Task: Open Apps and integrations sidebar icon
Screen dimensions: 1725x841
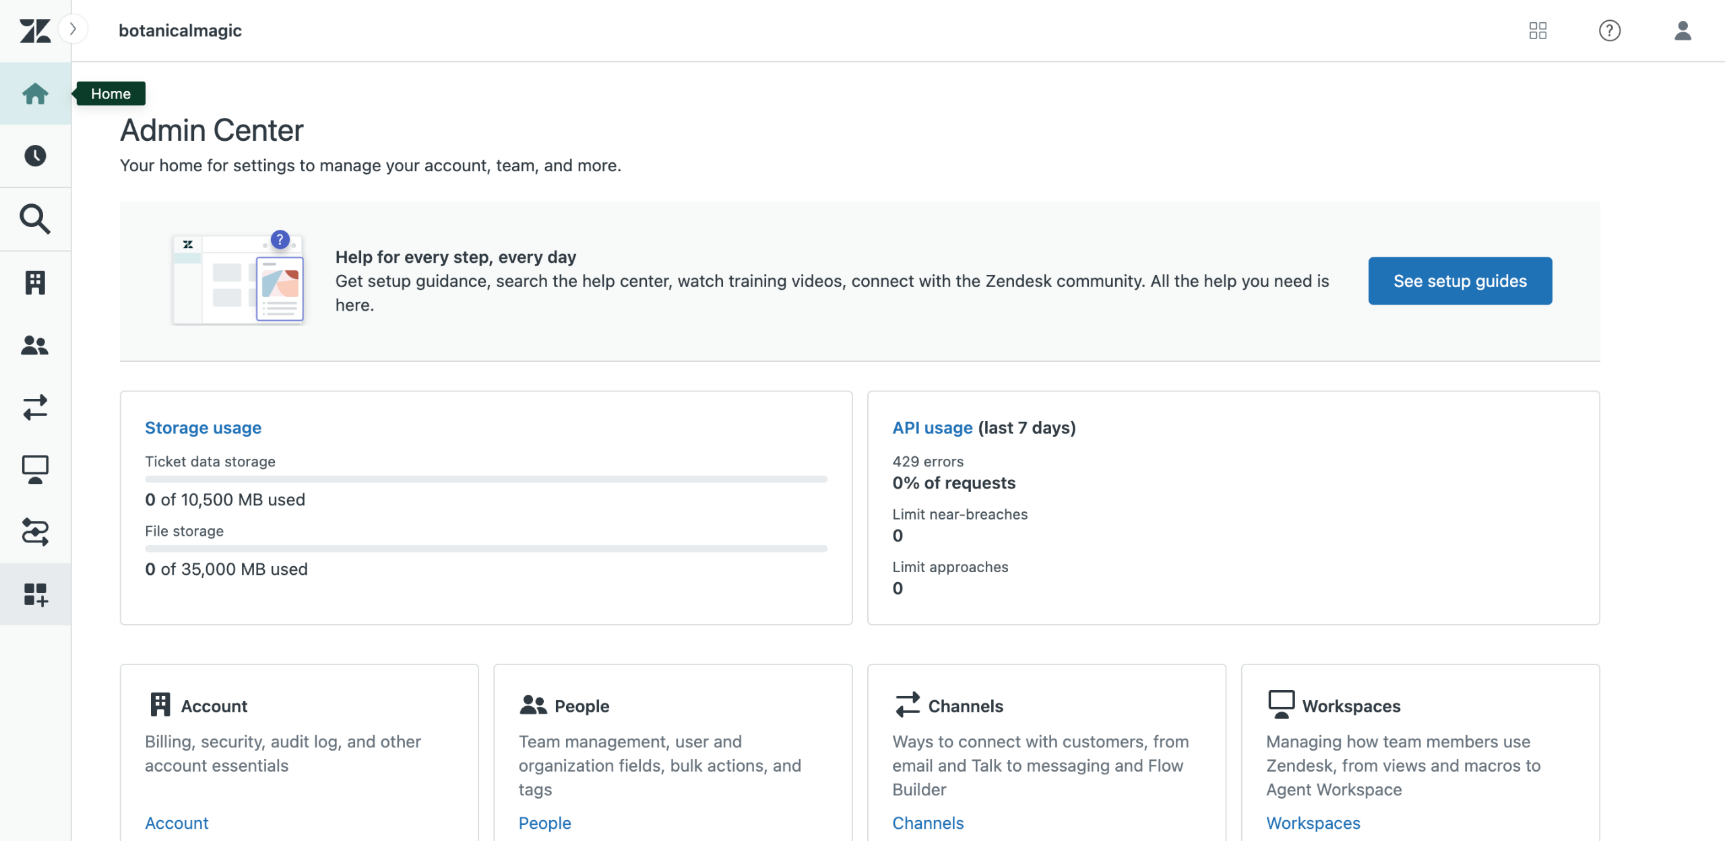Action: [35, 594]
